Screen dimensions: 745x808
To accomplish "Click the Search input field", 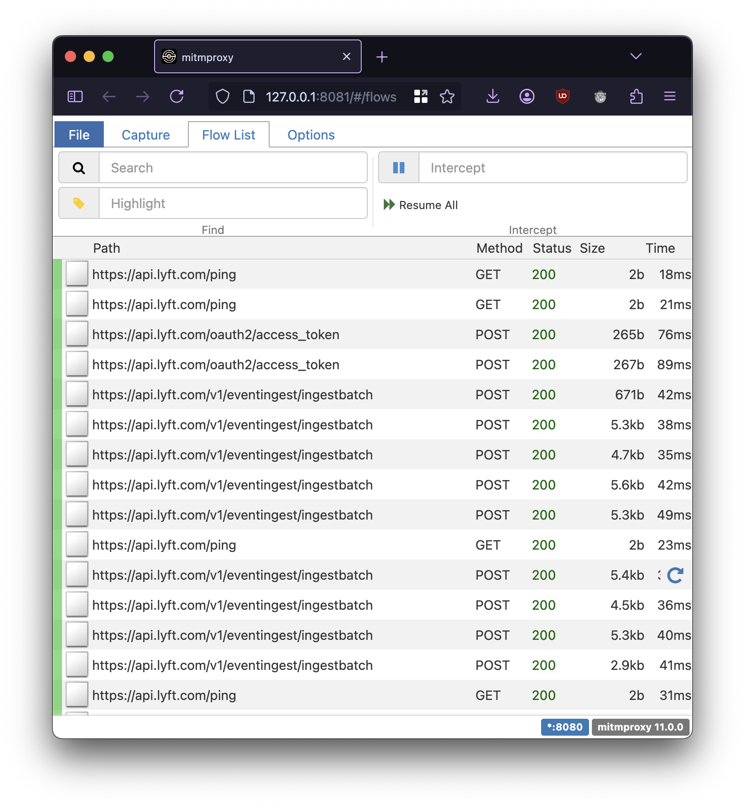I will (x=233, y=168).
